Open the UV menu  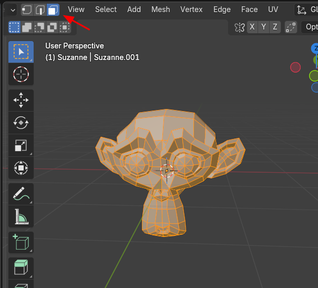273,9
